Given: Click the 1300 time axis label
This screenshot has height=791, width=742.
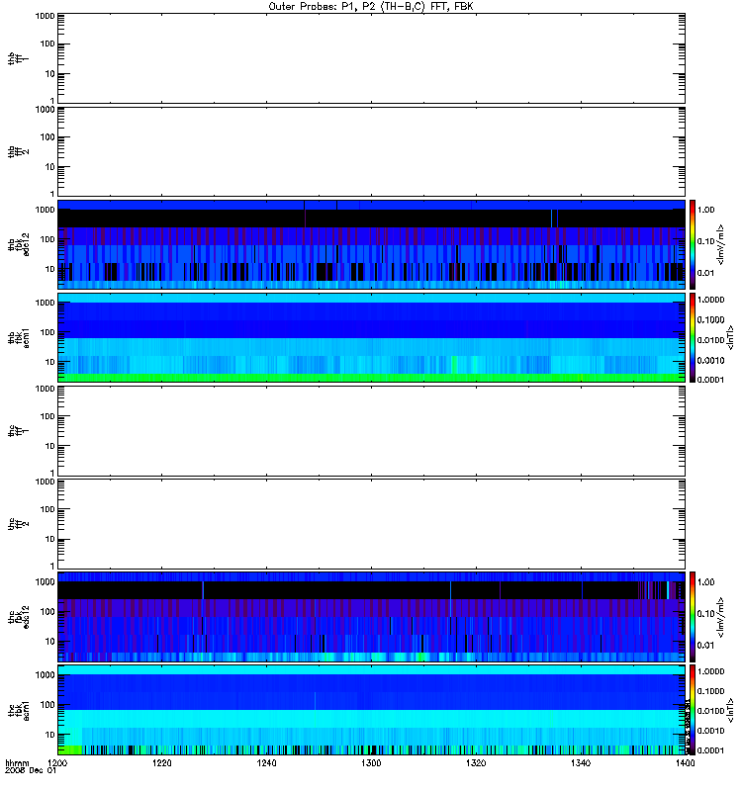Looking at the screenshot, I should pyautogui.click(x=371, y=763).
